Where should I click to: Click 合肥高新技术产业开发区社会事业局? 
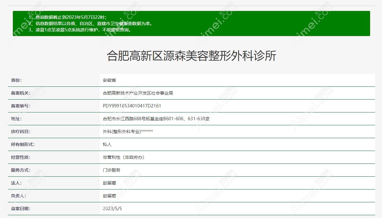point(138,93)
